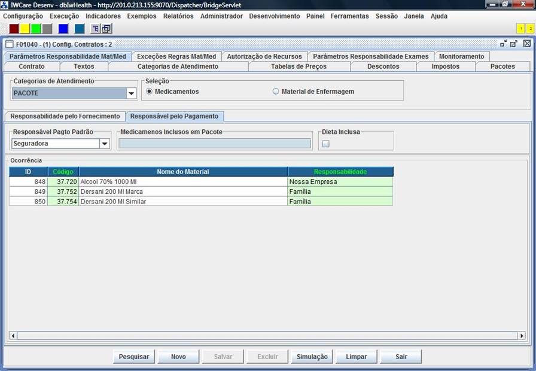Select the Alcool 70% 1000 Ml row

[201, 181]
